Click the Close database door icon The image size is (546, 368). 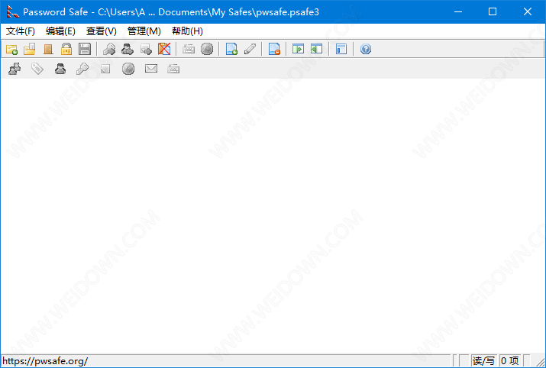[48, 49]
